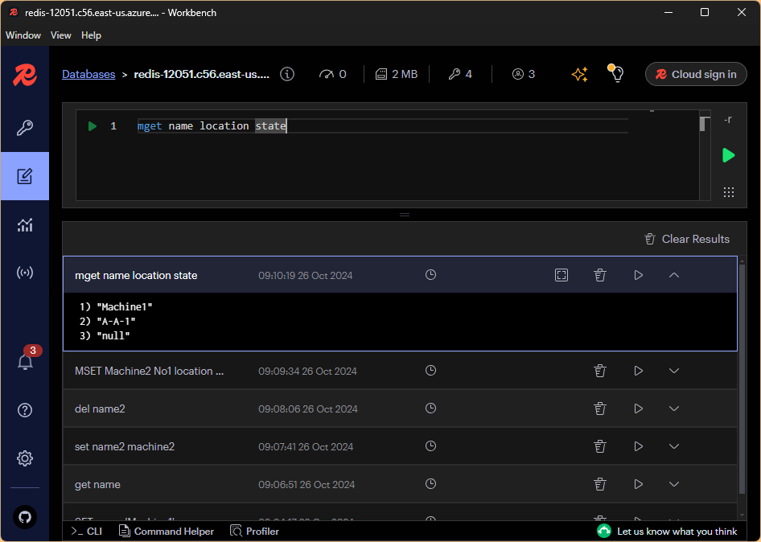Viewport: 761px width, 542px height.
Task: Expand the set name2 machine2 result
Action: click(673, 446)
